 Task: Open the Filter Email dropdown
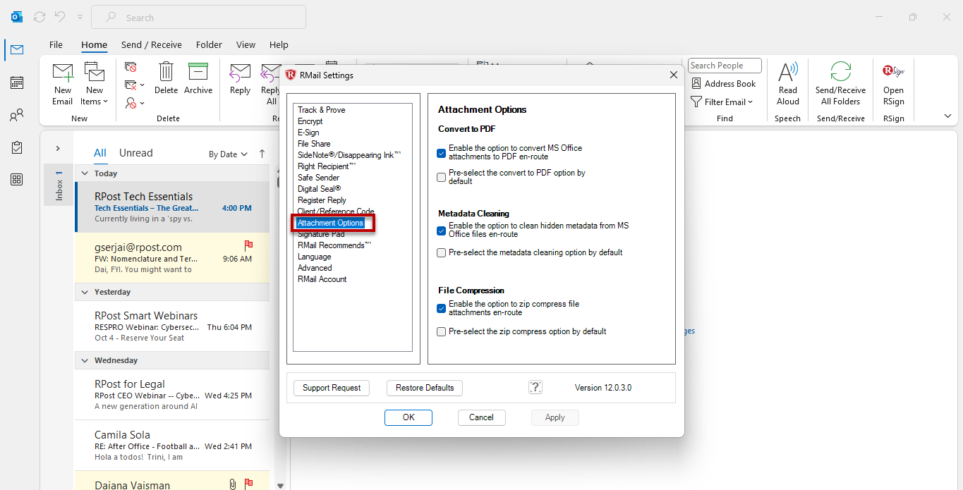723,102
